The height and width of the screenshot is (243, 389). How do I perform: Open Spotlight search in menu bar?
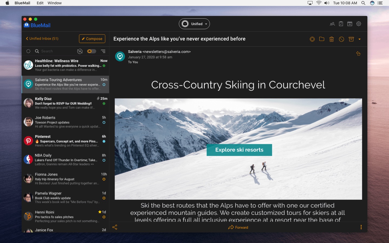click(363, 3)
